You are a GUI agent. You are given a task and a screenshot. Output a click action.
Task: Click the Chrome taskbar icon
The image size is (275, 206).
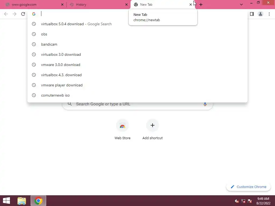(x=38, y=201)
